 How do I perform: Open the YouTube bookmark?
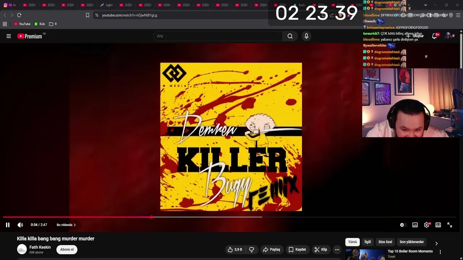[x=22, y=24]
